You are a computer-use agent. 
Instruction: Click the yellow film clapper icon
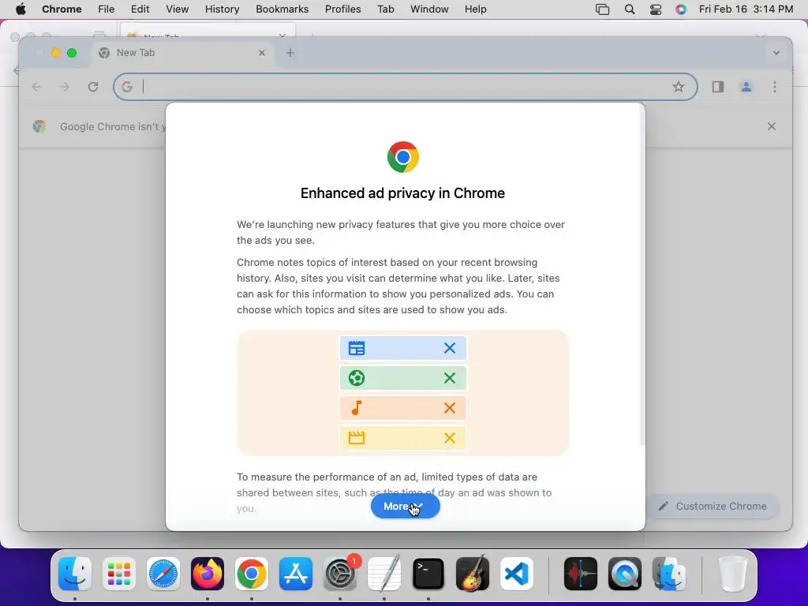point(356,438)
